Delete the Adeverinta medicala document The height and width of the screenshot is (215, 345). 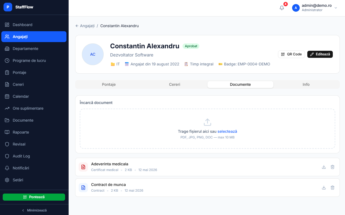[x=333, y=167]
